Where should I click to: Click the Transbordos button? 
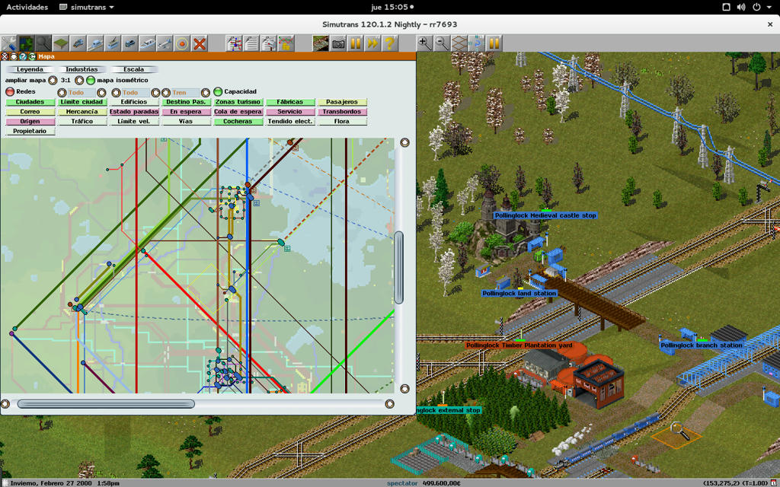point(342,112)
